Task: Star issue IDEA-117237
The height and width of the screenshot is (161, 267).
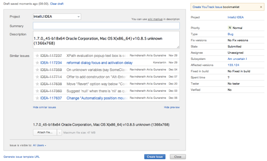Action: pos(37,56)
